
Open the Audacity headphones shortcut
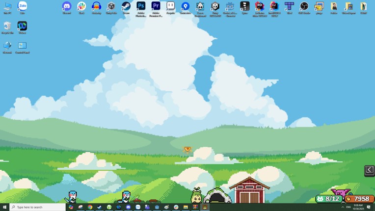click(96, 8)
